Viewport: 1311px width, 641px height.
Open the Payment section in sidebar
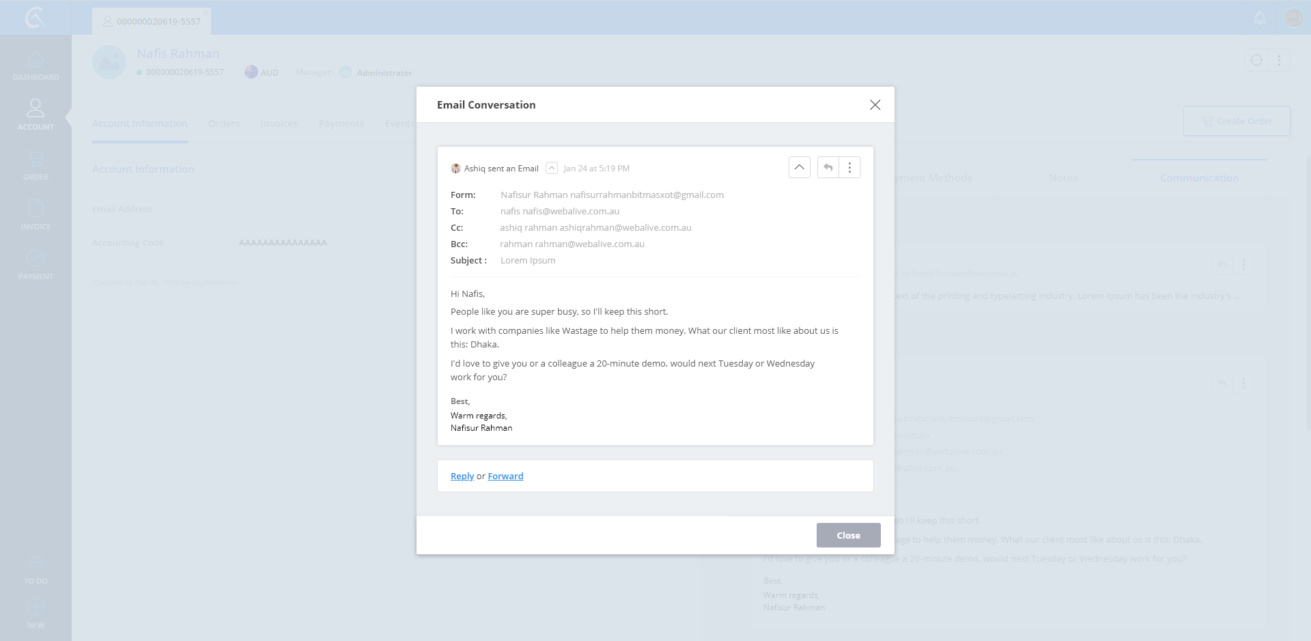pyautogui.click(x=36, y=264)
